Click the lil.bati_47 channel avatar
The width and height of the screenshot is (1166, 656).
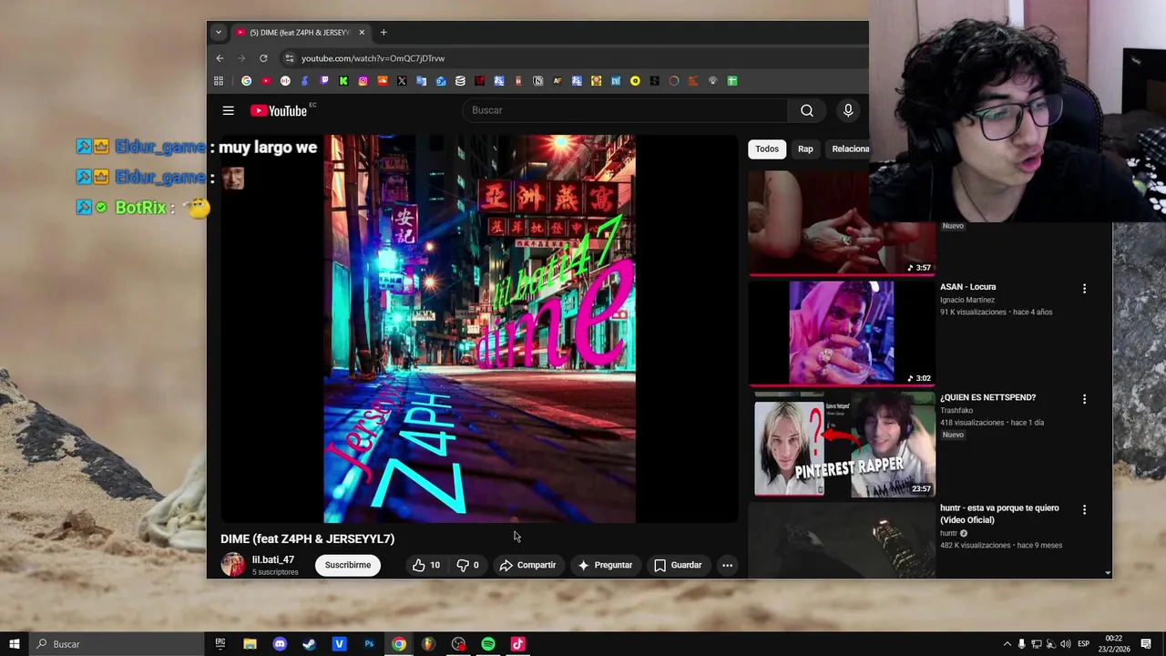point(233,565)
